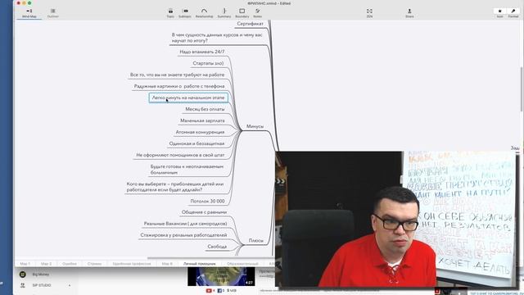Select the Сертификат topic
Viewport: 524px width, 295px height.
251,24
